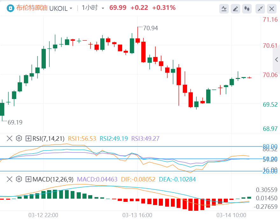Click the 03-13 16:00 time label
Viewport: 280px width, 220px height.
pos(137,215)
